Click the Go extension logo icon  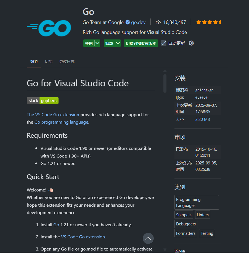click(49, 28)
